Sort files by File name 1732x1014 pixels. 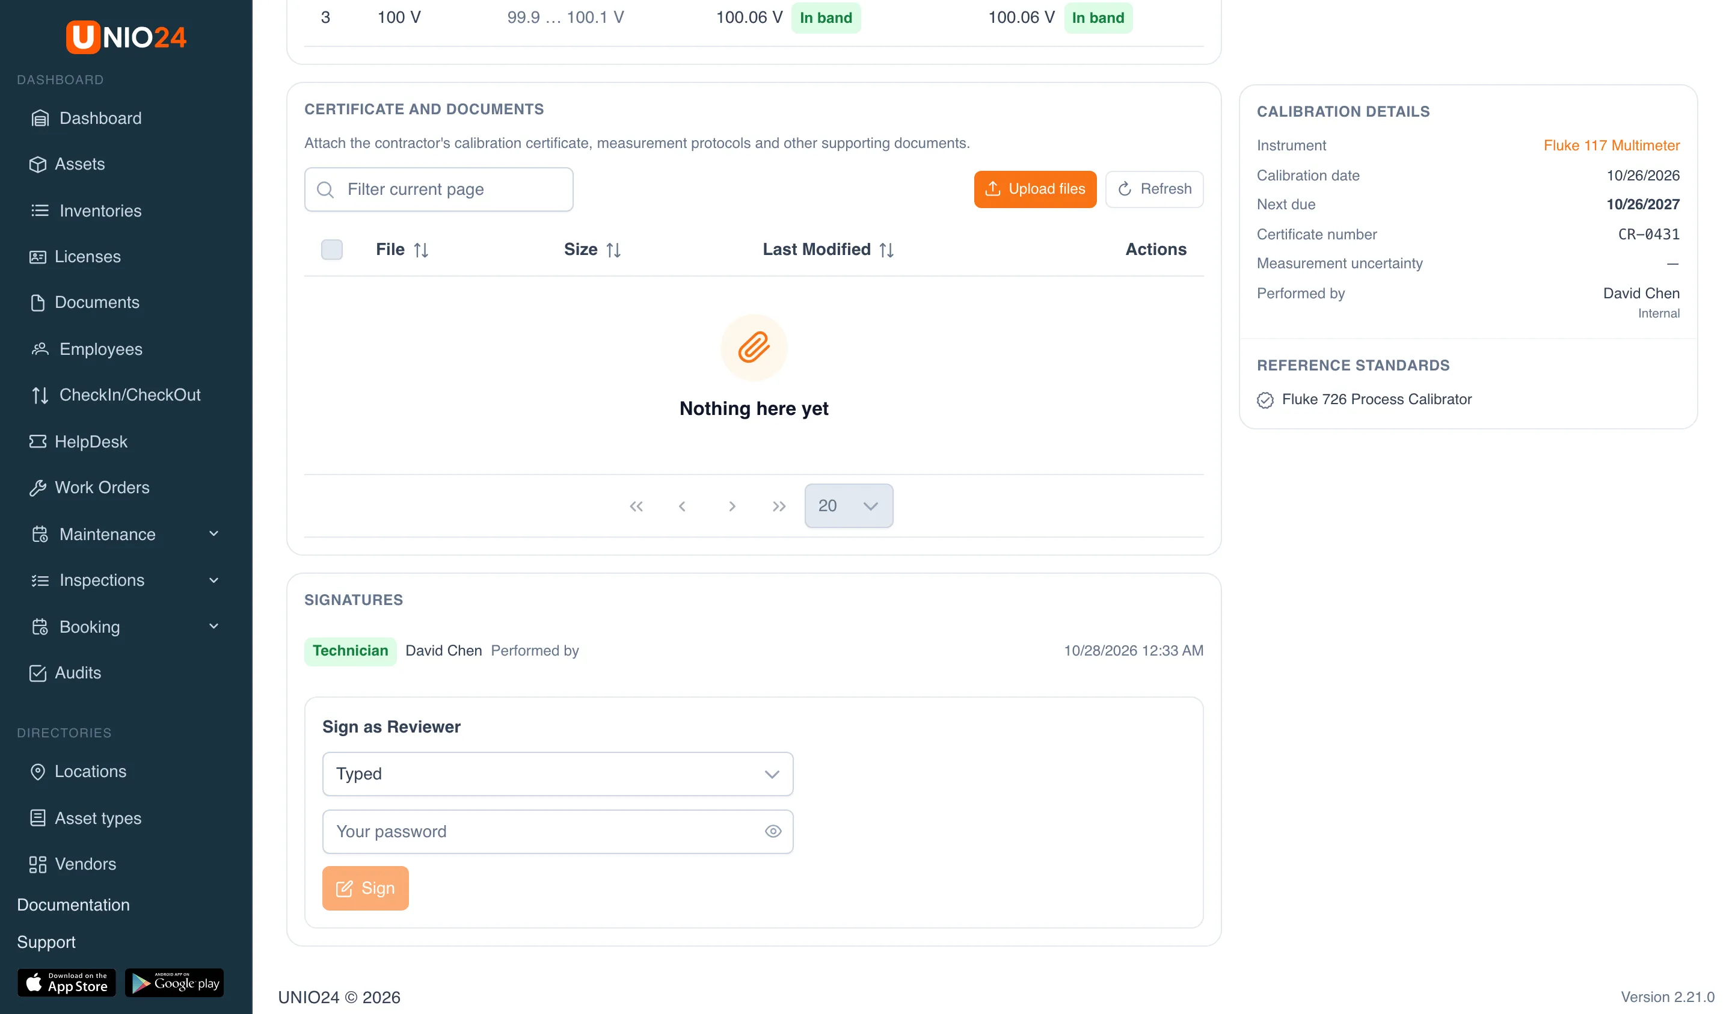click(x=402, y=250)
